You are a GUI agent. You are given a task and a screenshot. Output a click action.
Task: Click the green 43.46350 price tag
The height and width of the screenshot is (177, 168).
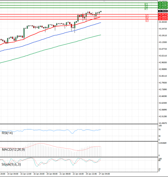[x=163, y=3]
